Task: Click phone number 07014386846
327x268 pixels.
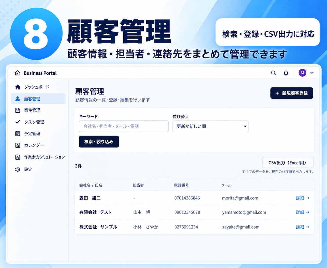Action: [x=187, y=198]
